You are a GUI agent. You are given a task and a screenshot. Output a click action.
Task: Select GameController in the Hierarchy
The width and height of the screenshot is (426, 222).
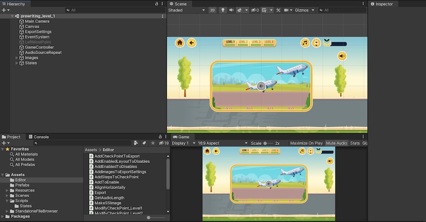pyautogui.click(x=39, y=47)
